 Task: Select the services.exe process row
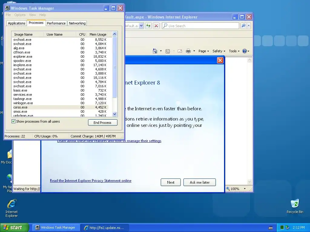point(60,95)
